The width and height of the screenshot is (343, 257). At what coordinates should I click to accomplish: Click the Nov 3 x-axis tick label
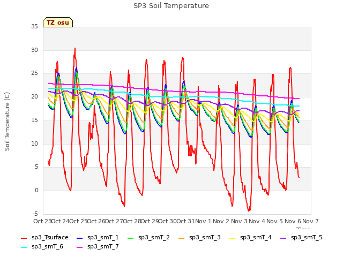point(239,221)
